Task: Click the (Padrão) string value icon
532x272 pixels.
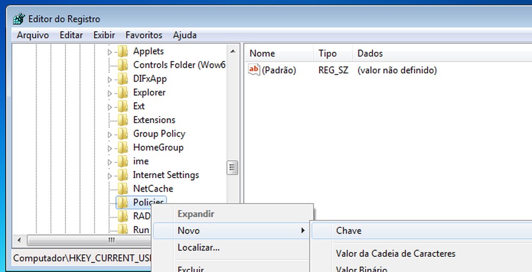Action: click(x=254, y=71)
